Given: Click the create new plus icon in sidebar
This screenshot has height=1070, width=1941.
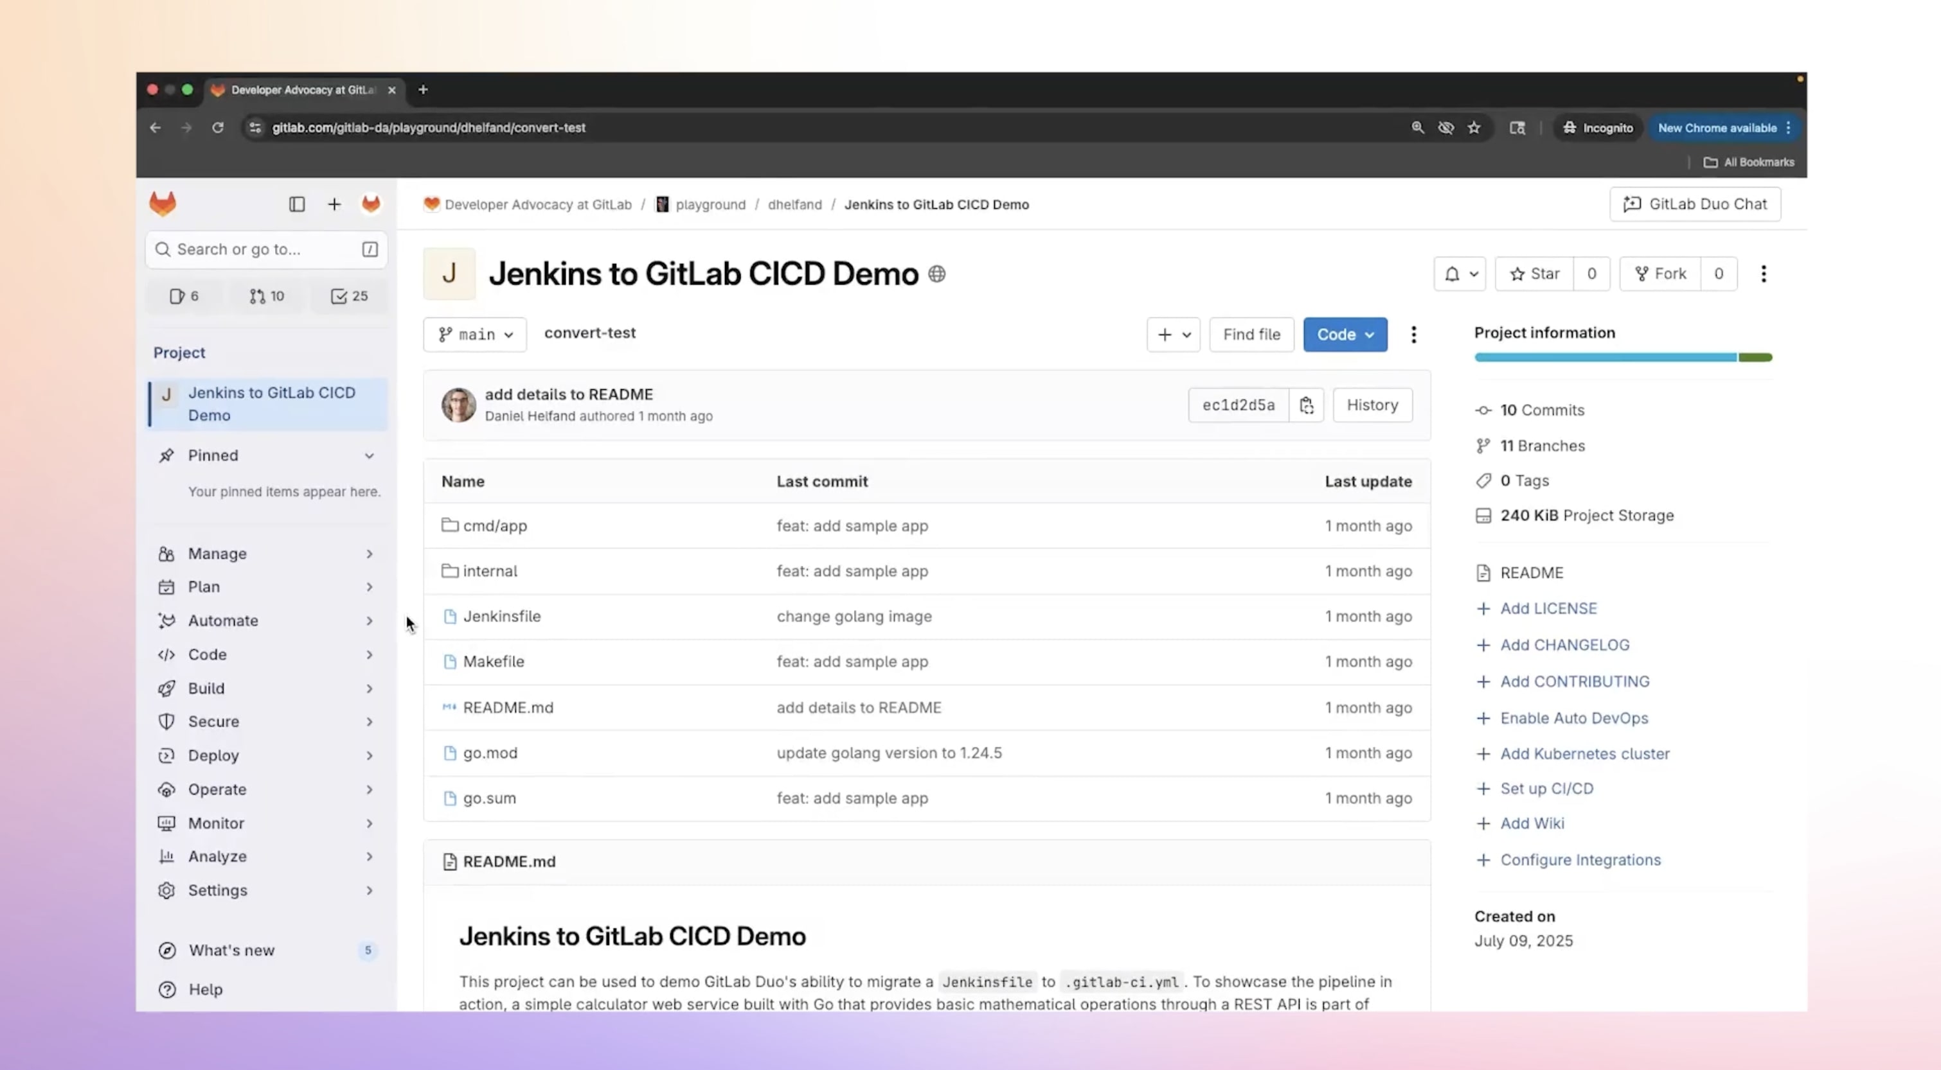Looking at the screenshot, I should [x=334, y=204].
